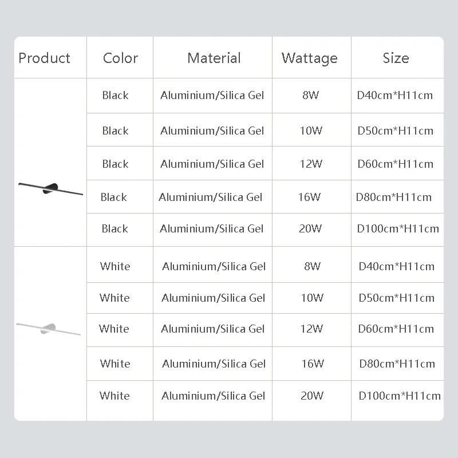Select the Color column header

[120, 58]
